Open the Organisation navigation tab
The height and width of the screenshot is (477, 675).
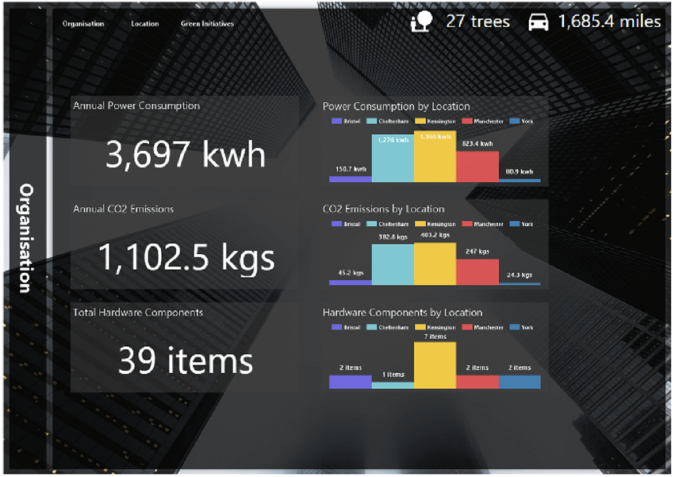click(x=83, y=24)
